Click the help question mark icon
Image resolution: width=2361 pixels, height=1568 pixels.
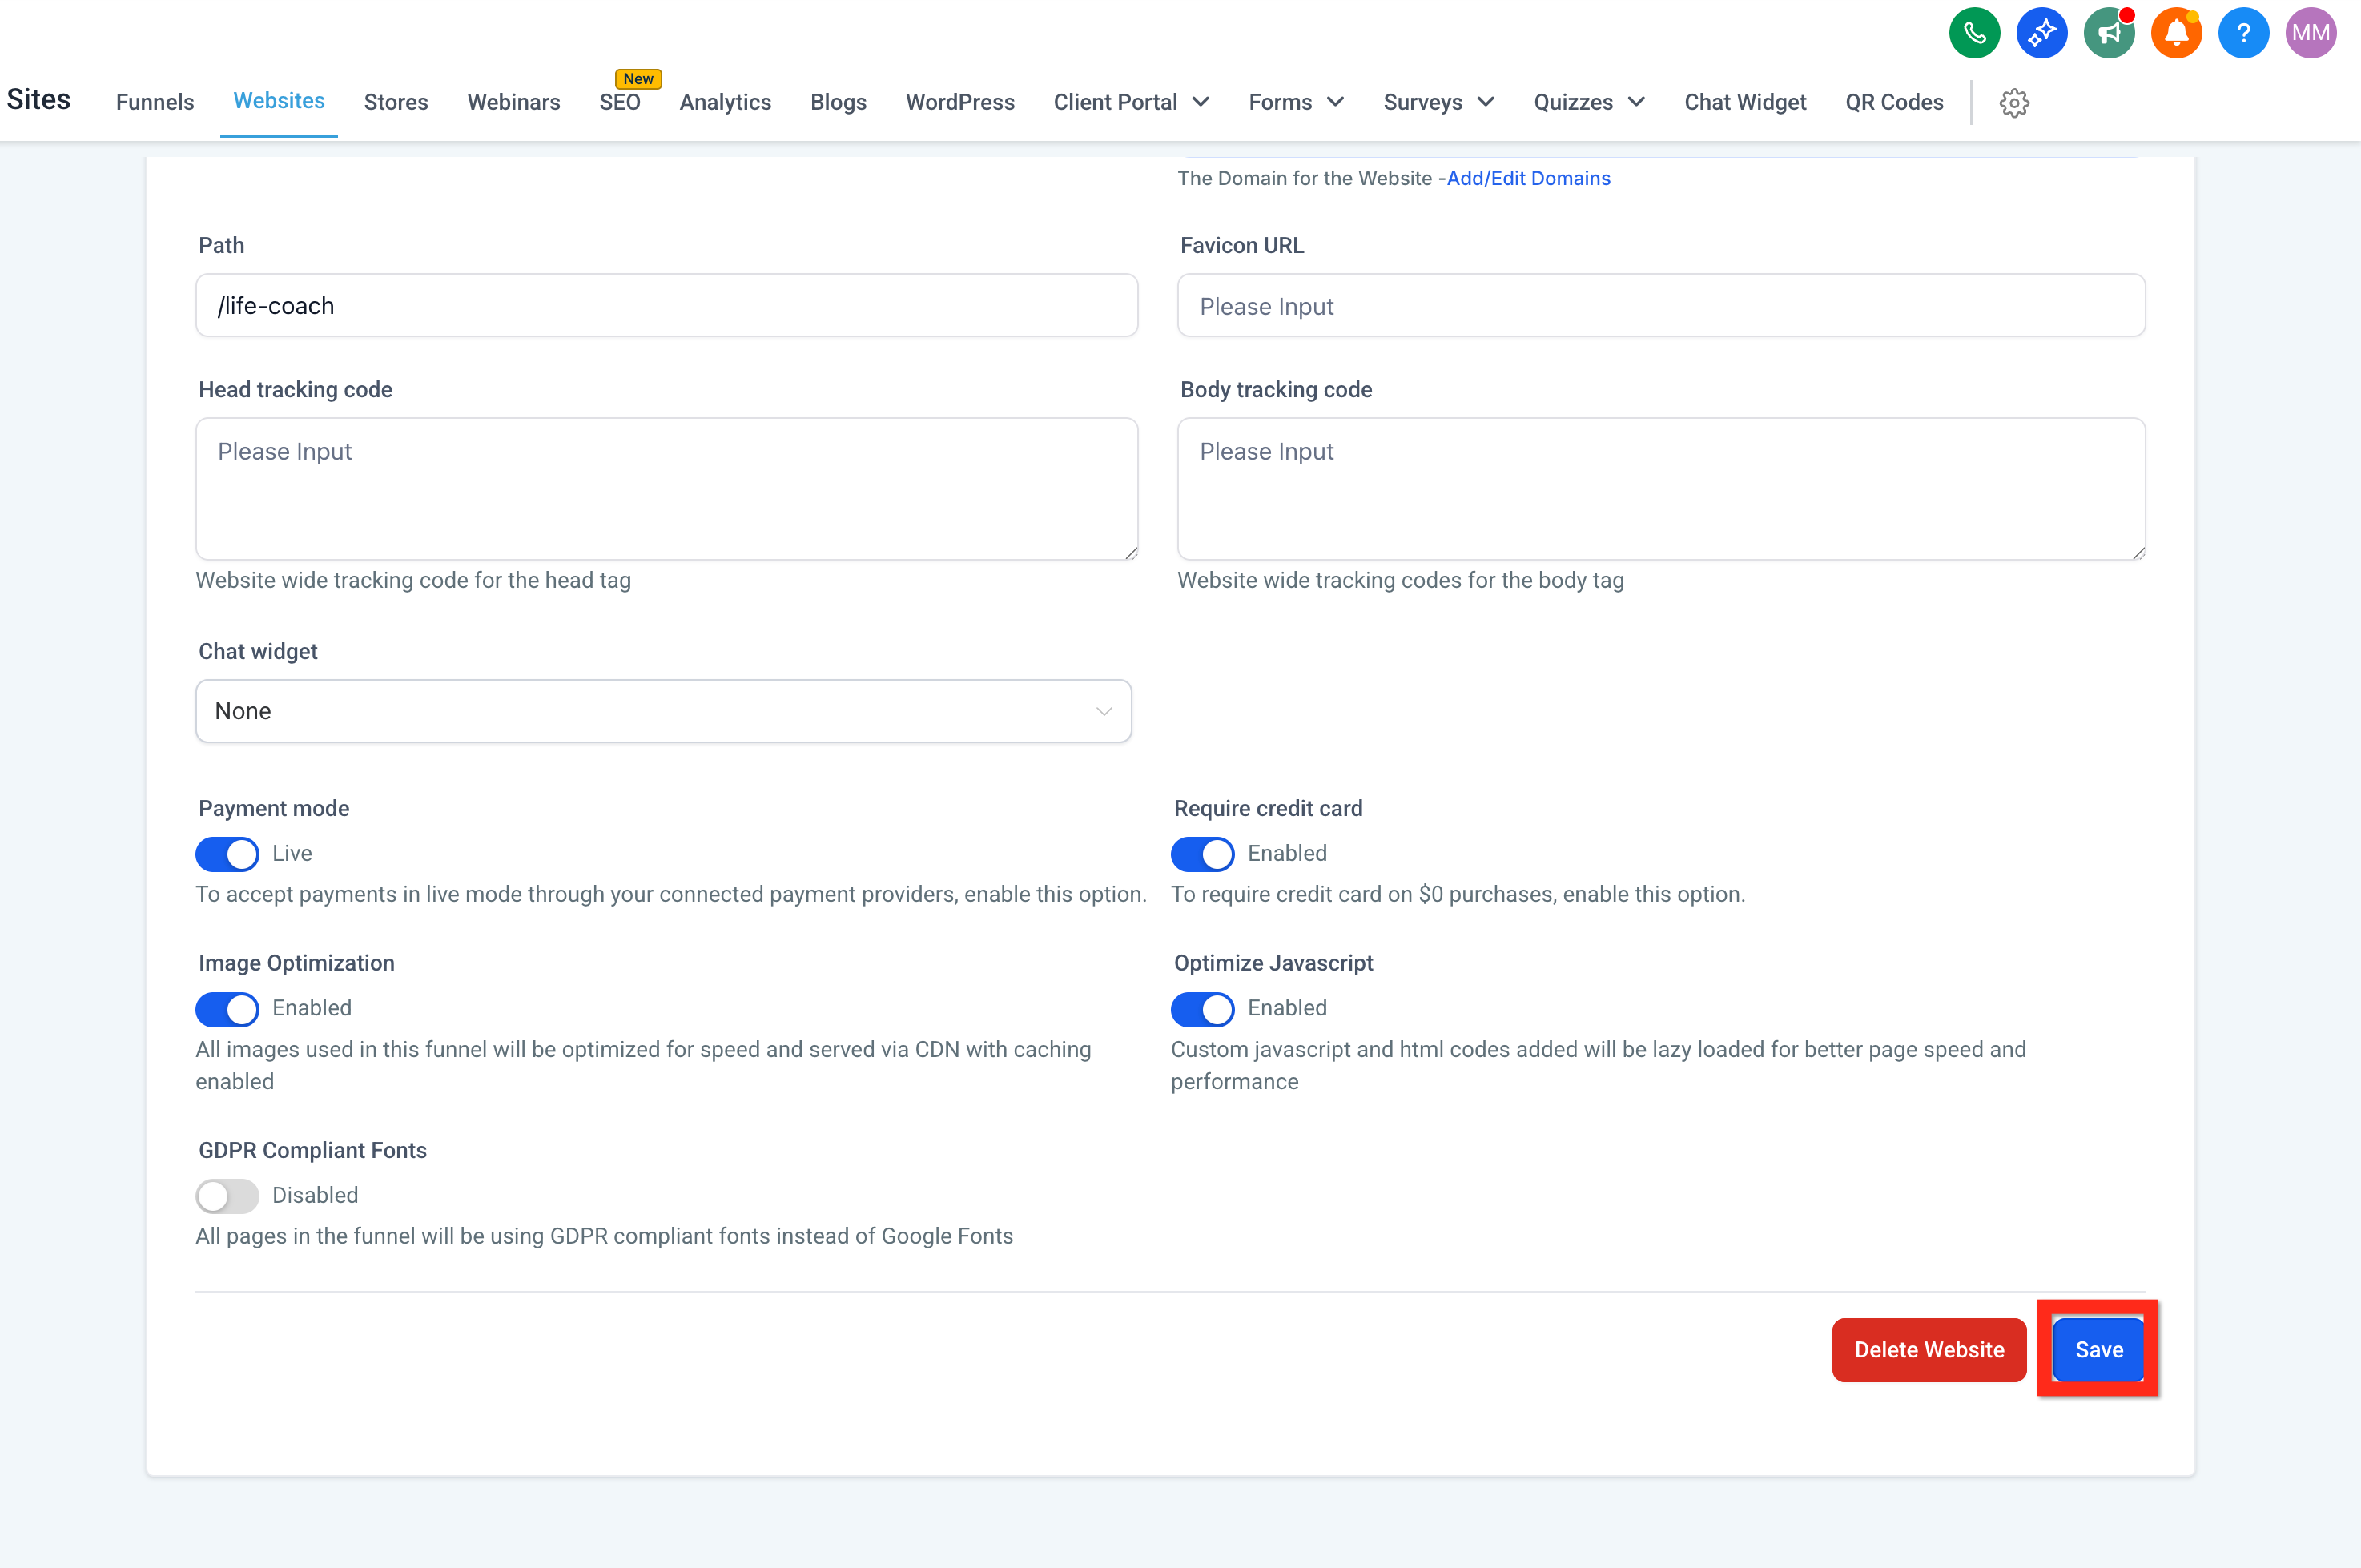coord(2243,32)
